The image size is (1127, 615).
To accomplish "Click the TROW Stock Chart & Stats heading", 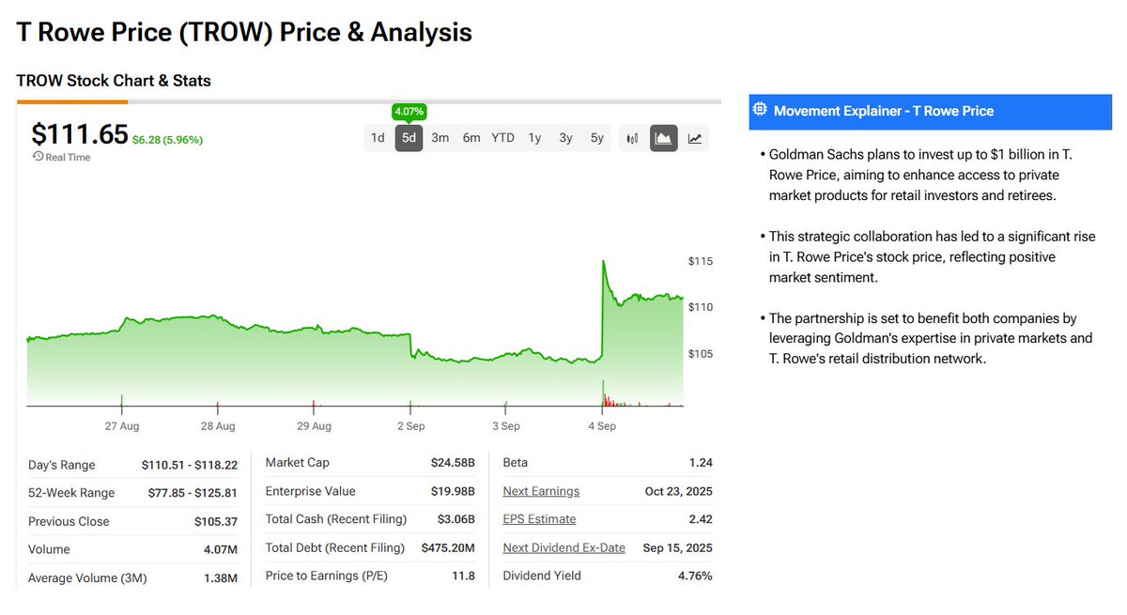I will coord(114,81).
